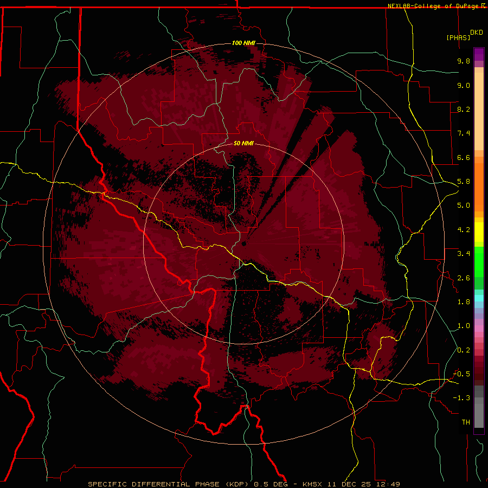Pick the peach segment of the color bar
This screenshot has height=488, width=488.
tap(479, 111)
